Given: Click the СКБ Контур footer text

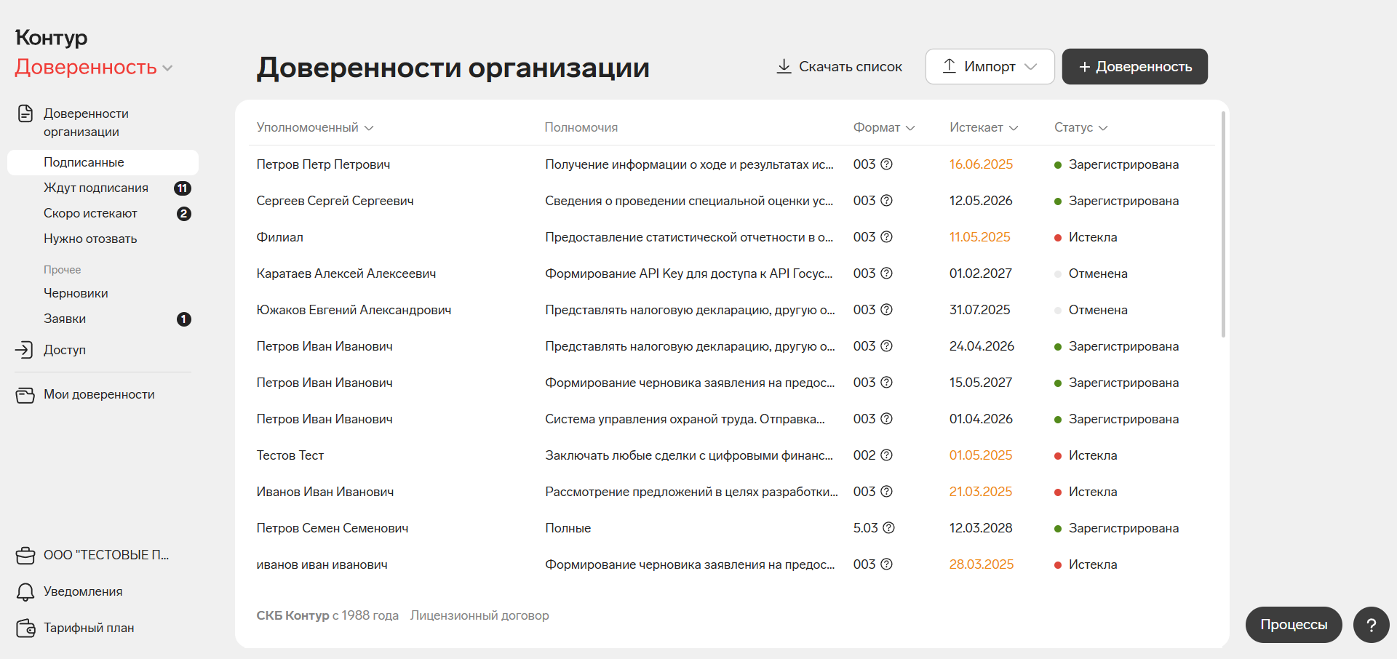Looking at the screenshot, I should pos(327,615).
